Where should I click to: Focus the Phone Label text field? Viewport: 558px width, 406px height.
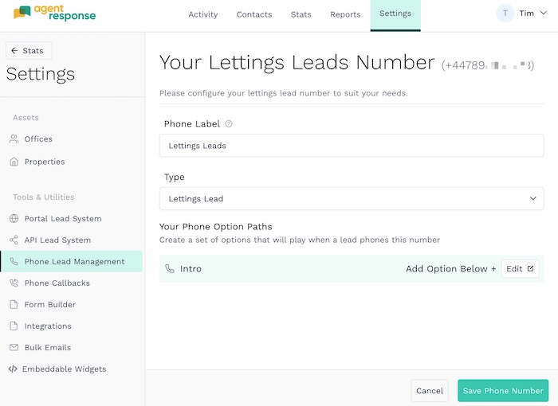click(352, 146)
